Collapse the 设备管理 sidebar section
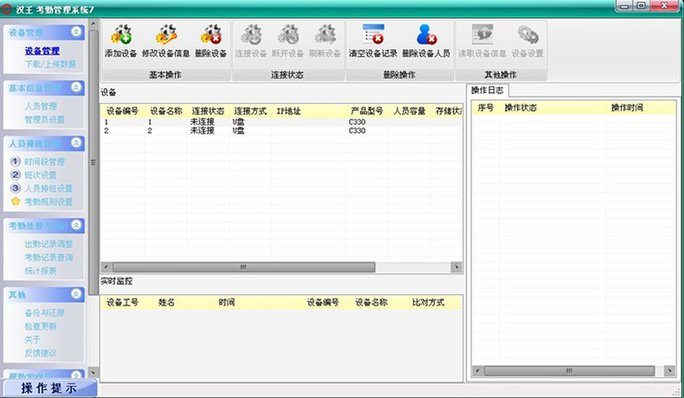684x398 pixels. click(x=76, y=32)
